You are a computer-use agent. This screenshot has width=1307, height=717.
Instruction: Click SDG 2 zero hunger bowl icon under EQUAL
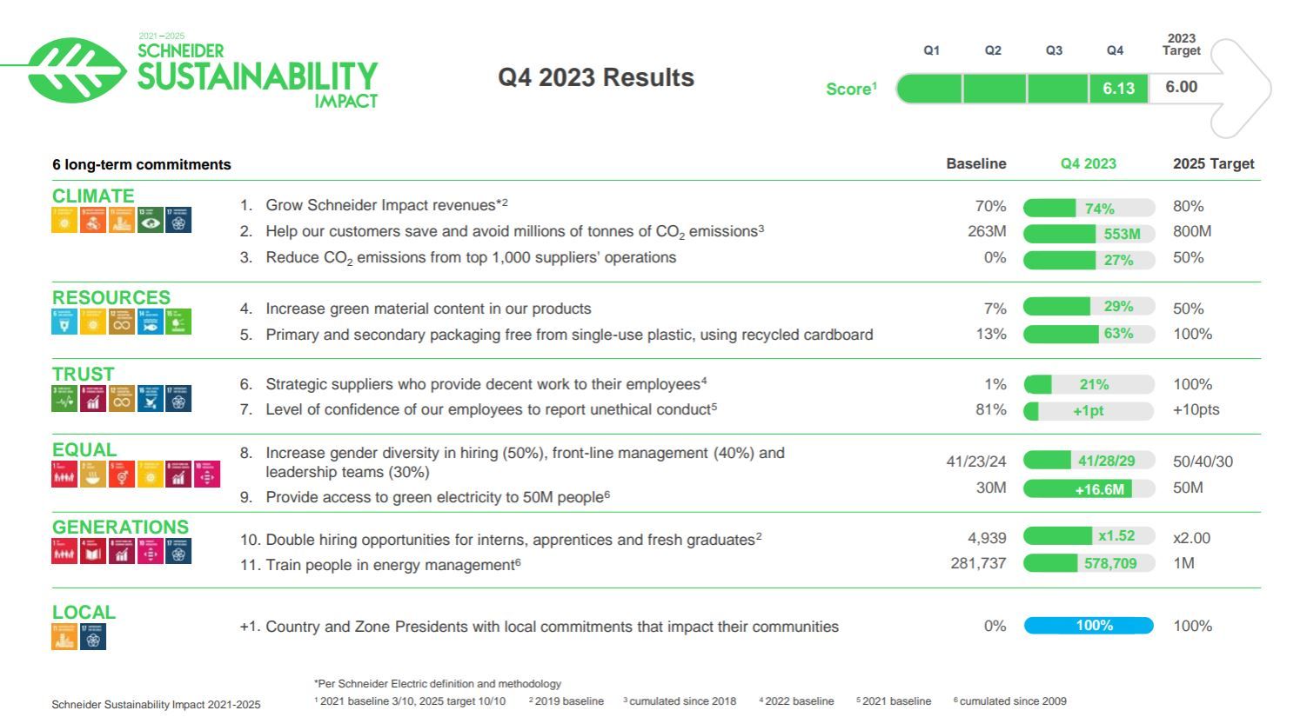click(93, 475)
